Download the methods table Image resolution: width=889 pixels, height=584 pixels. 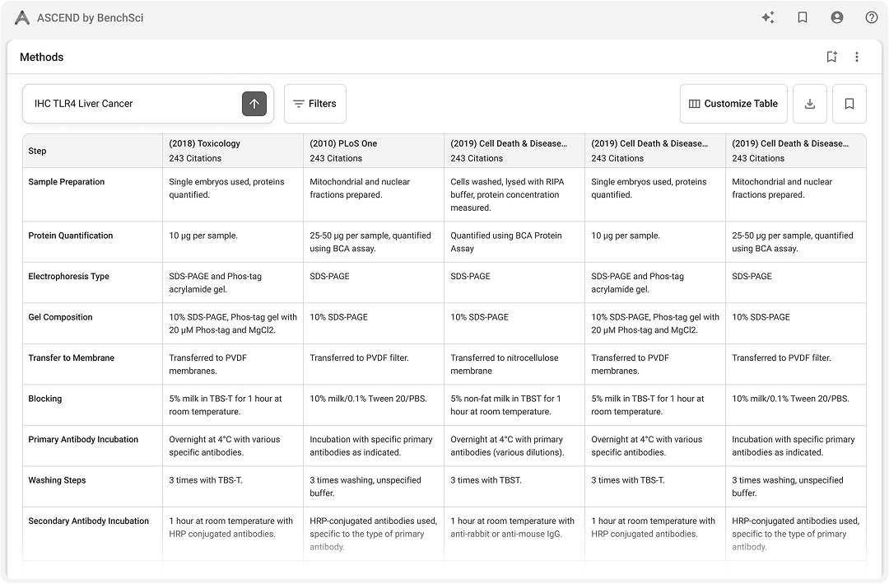coord(810,104)
